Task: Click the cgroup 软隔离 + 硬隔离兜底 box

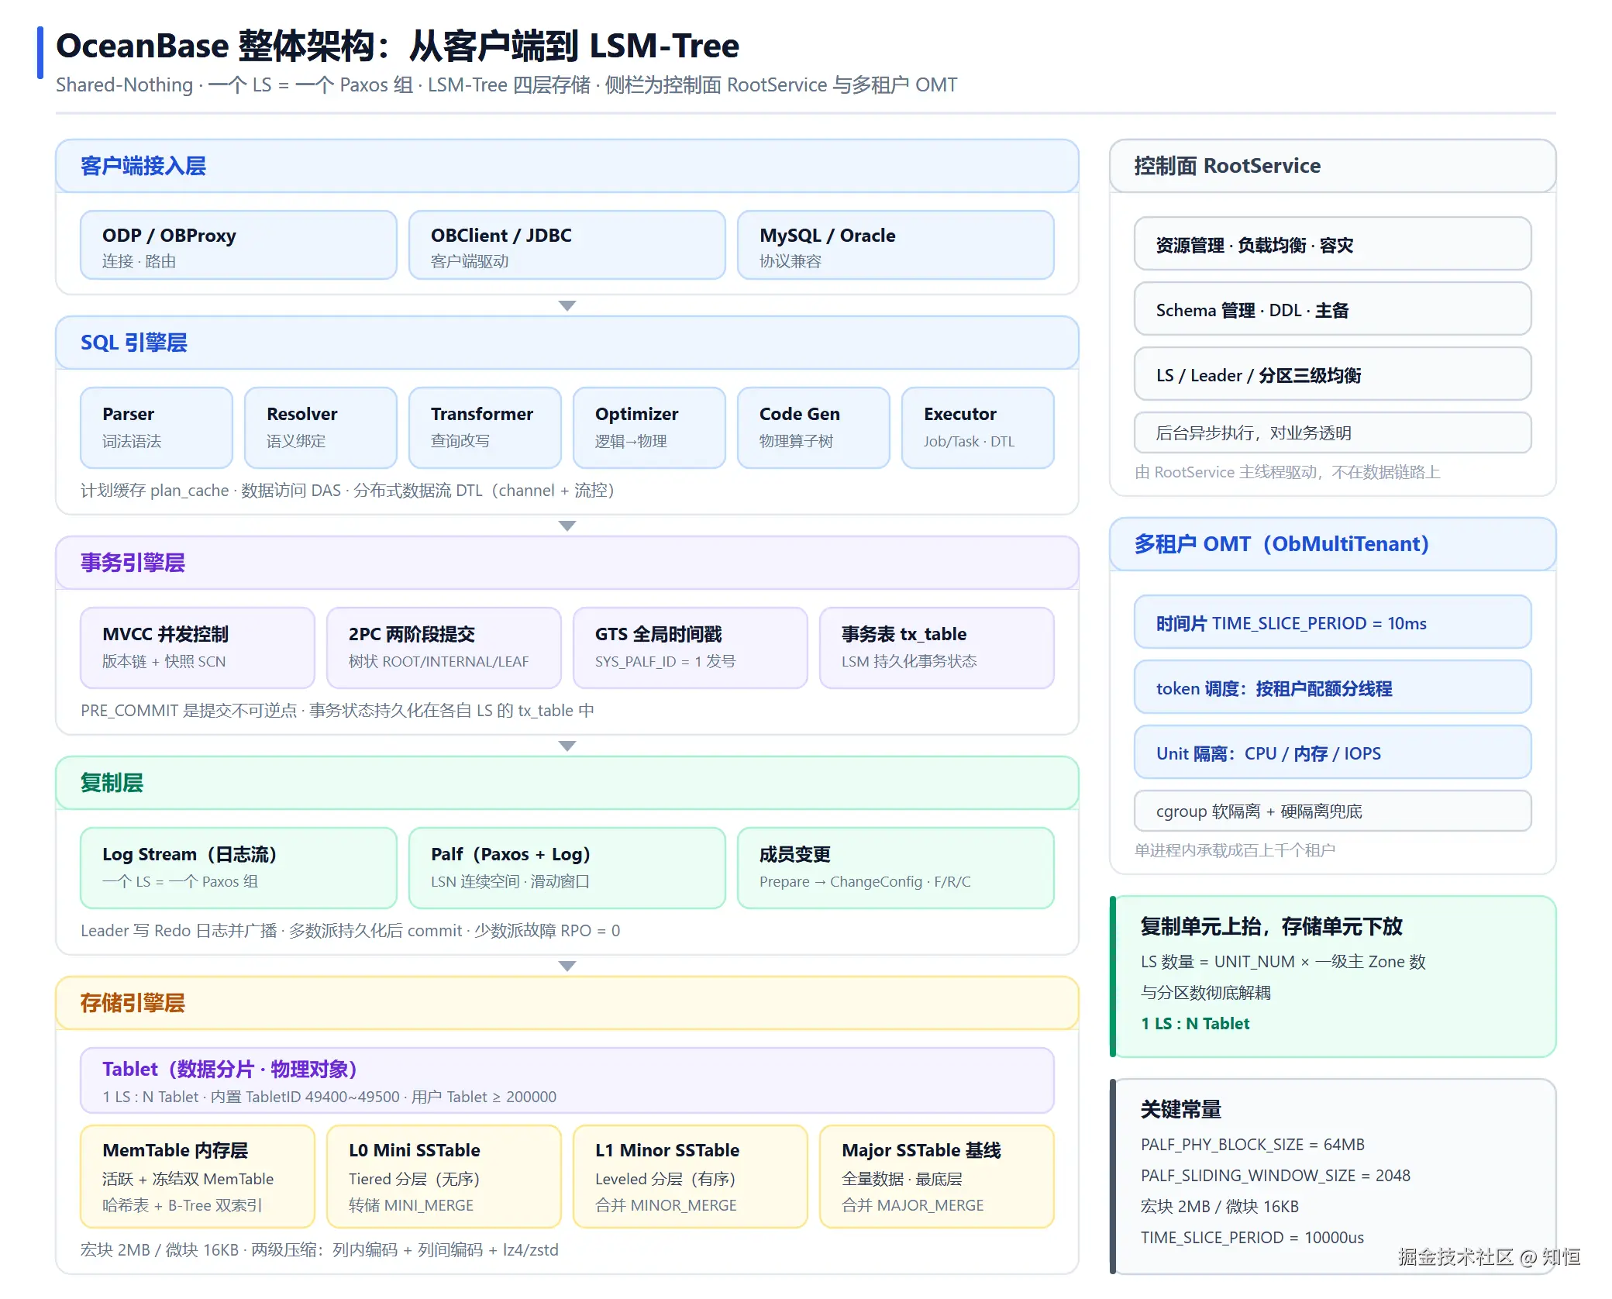Action: (x=1333, y=811)
